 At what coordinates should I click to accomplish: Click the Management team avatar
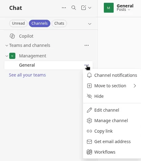tap(12, 56)
